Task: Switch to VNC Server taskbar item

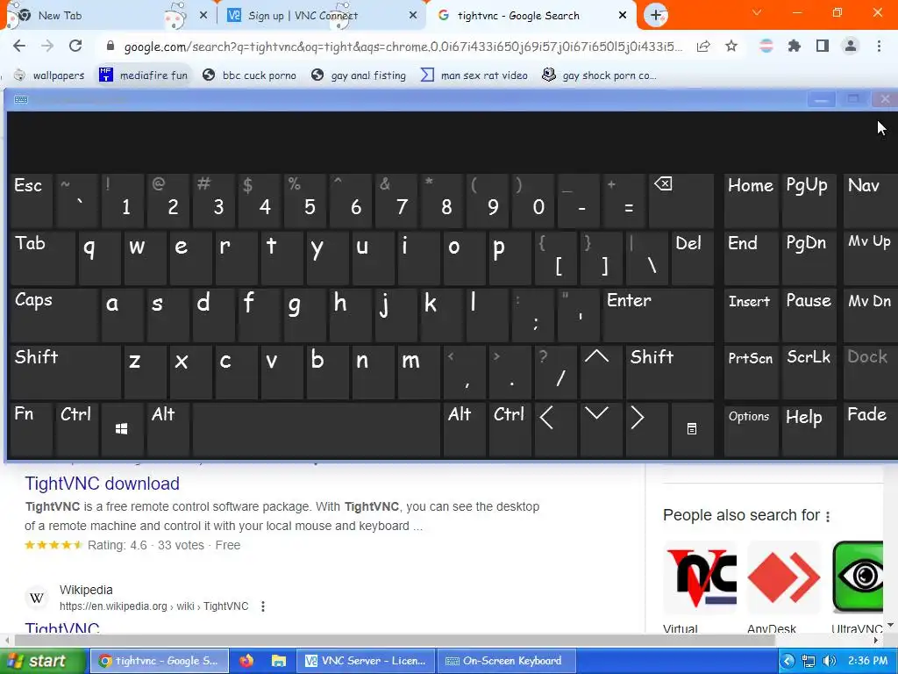Action: 366,661
